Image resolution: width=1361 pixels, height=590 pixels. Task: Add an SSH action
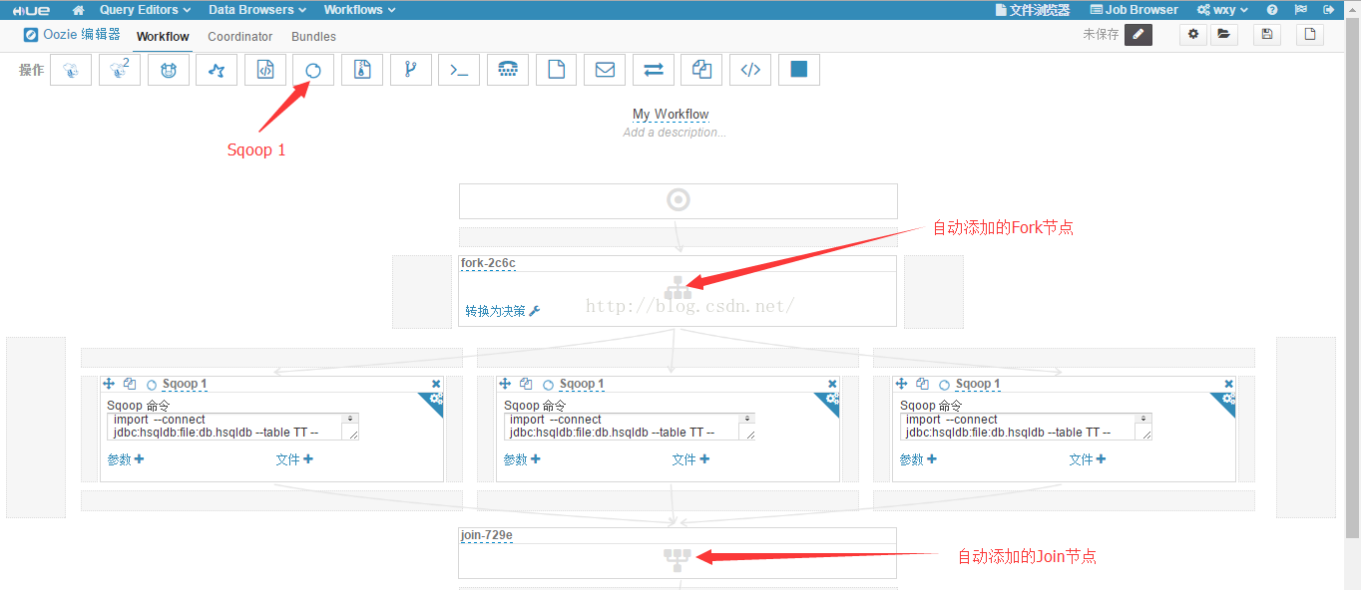pos(508,70)
